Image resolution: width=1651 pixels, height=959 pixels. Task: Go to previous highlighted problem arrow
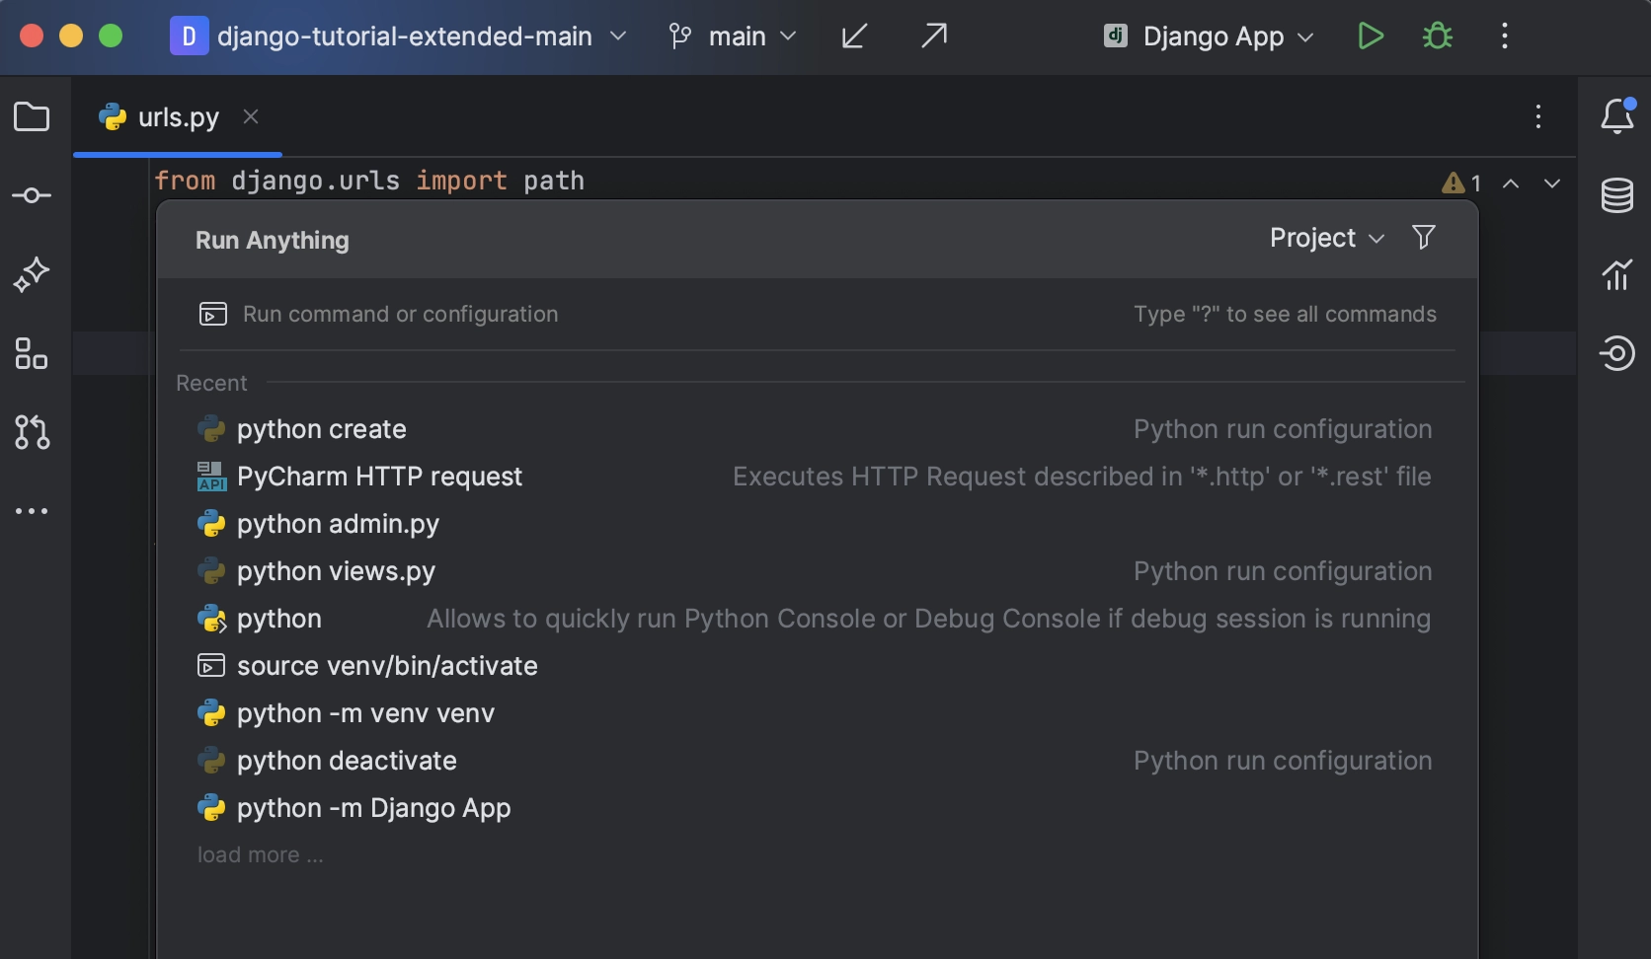[x=1511, y=183]
